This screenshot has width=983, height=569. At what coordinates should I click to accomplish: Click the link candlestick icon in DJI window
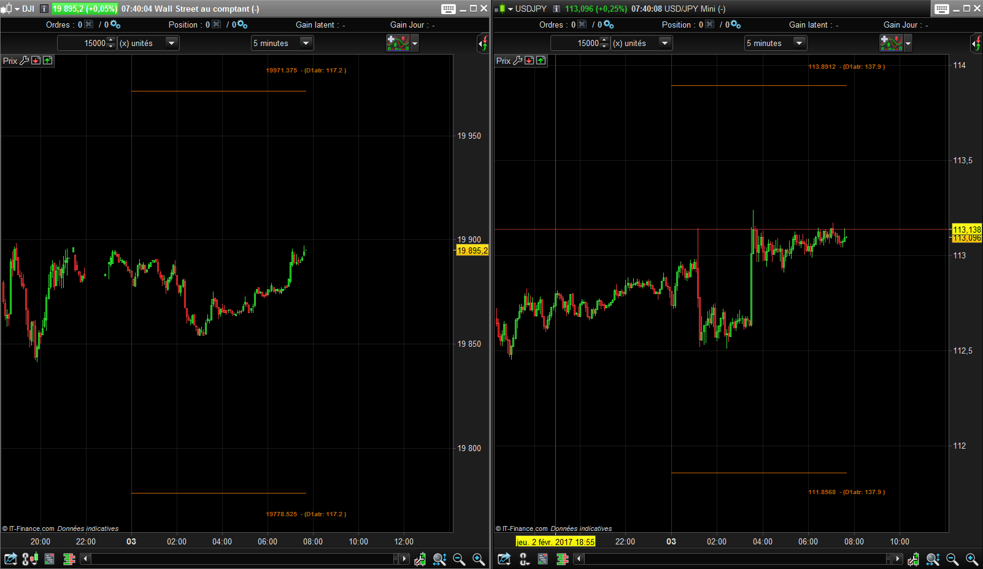point(30,559)
